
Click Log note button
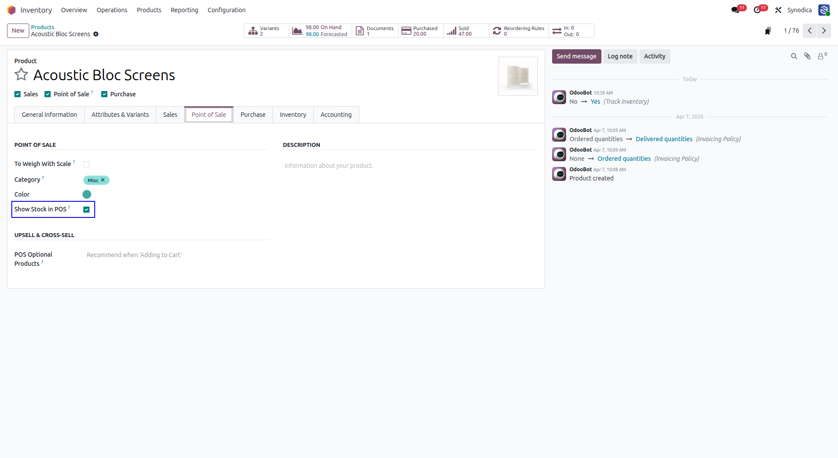[620, 56]
